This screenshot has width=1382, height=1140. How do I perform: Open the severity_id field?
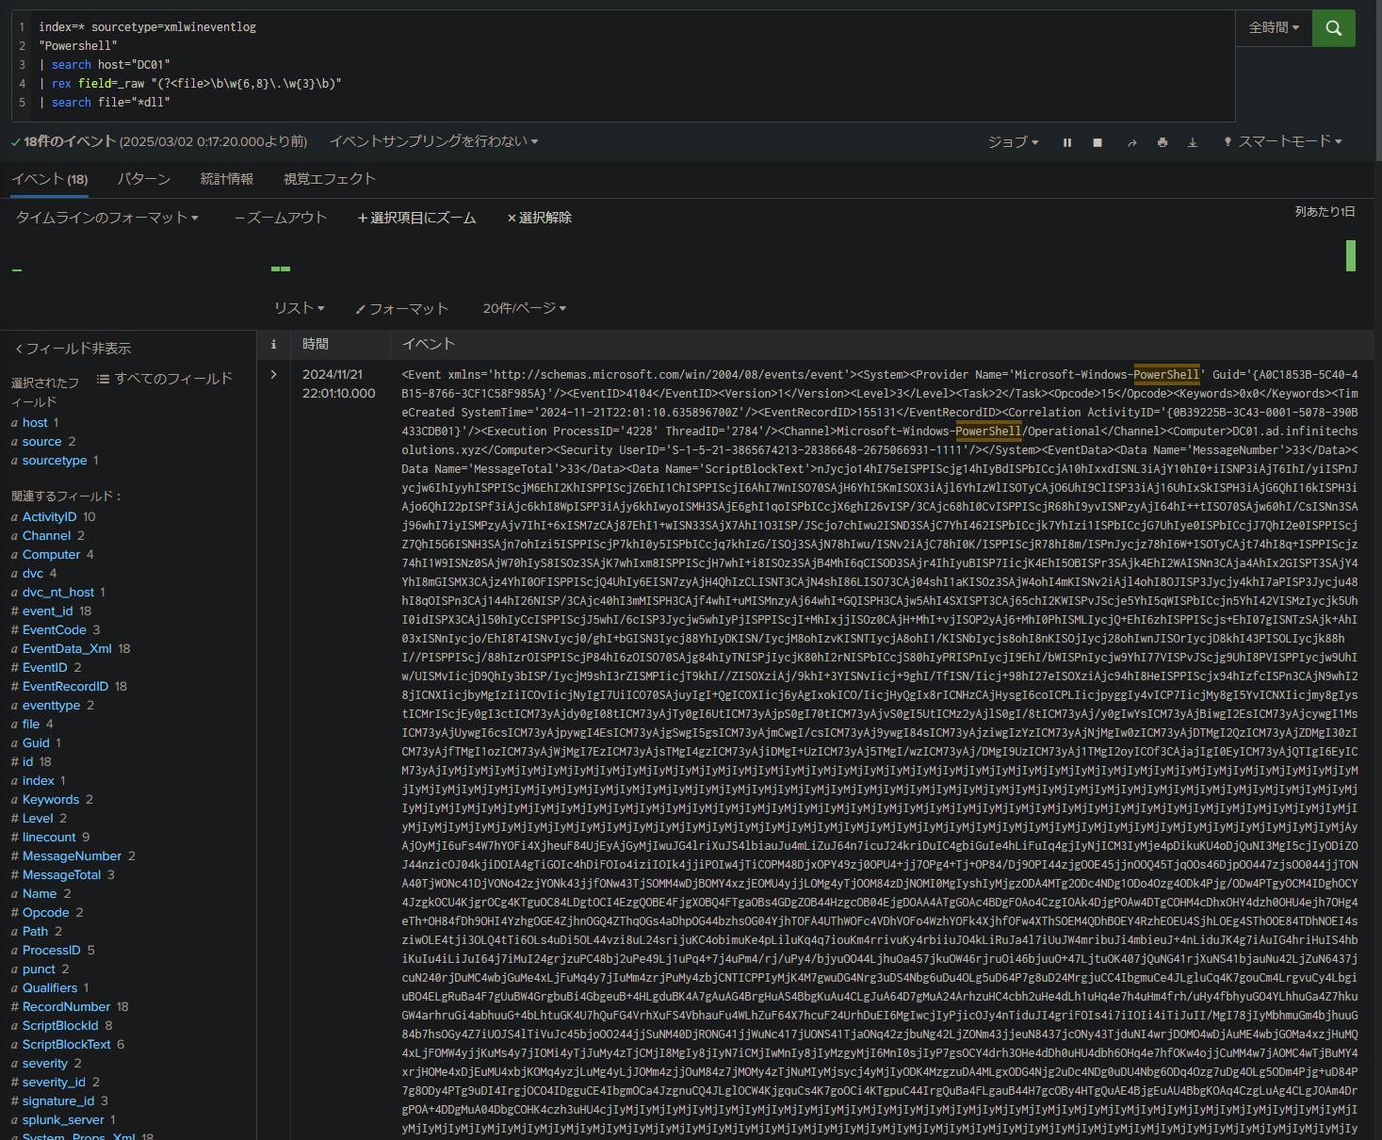tap(56, 1083)
